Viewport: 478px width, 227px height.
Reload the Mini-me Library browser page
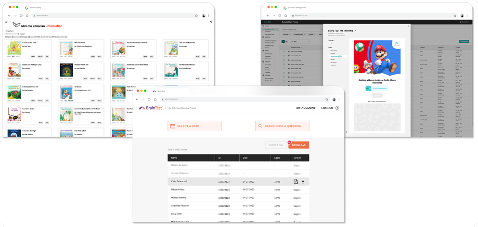[21, 16]
